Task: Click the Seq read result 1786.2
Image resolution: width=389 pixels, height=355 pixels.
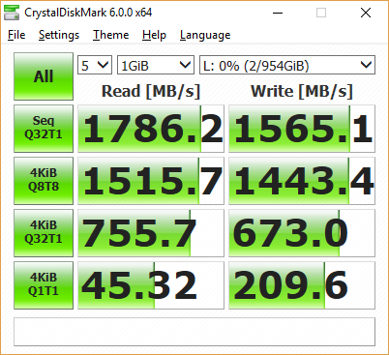Action: coord(151,129)
